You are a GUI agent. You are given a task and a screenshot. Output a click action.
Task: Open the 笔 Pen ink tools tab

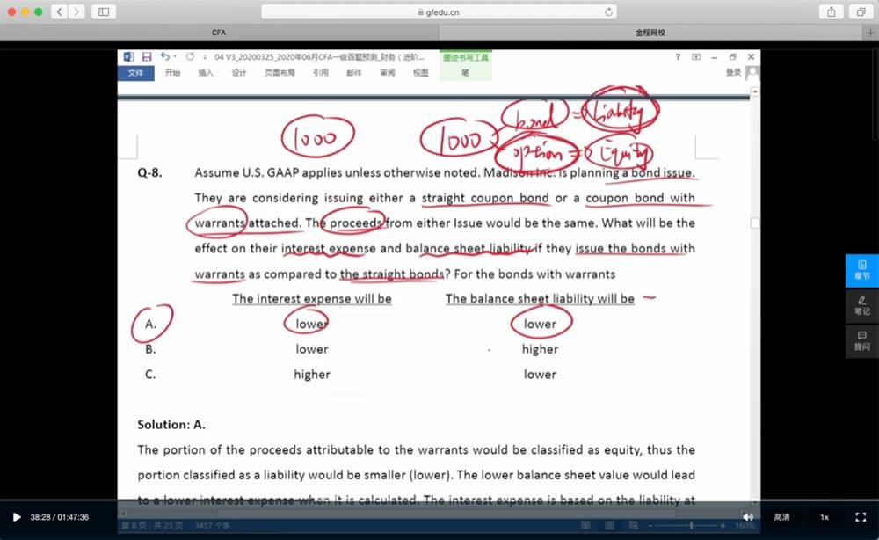pyautogui.click(x=465, y=73)
